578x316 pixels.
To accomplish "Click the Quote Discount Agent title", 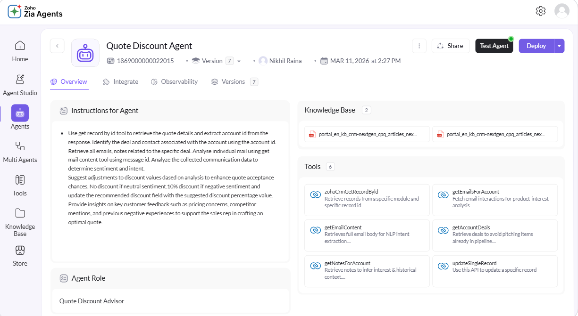I will (x=149, y=46).
